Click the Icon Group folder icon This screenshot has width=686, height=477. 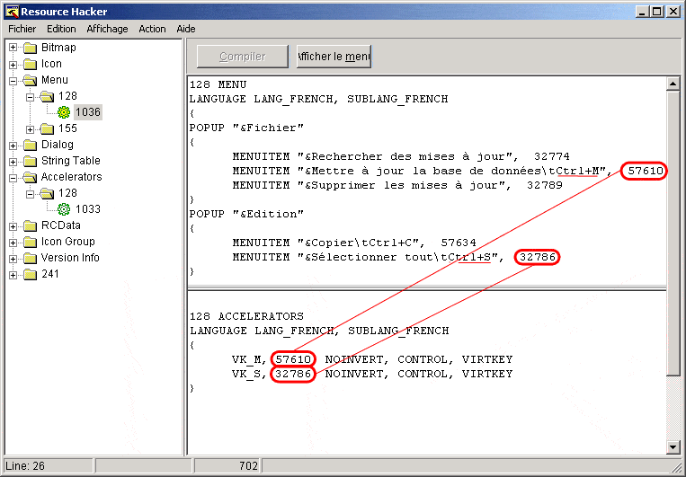click(x=31, y=242)
